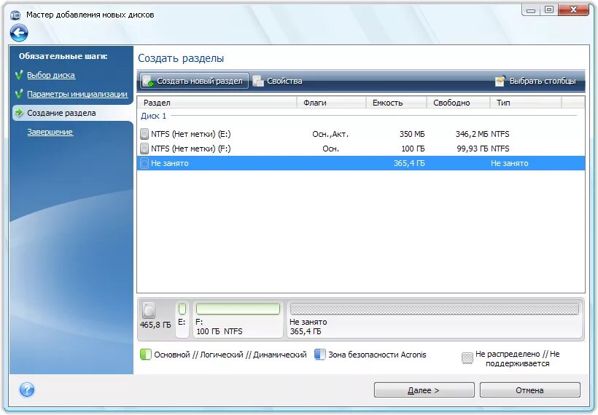Open Выбрать столбцы option
This screenshot has width=598, height=415.
(535, 81)
